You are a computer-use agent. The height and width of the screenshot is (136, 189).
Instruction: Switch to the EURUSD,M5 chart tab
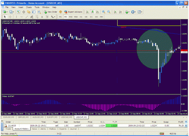8,117
